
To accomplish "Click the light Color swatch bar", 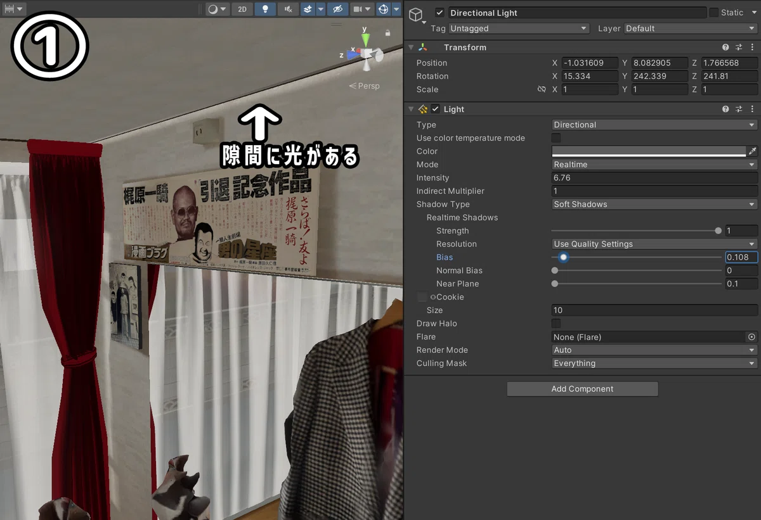I will click(649, 151).
